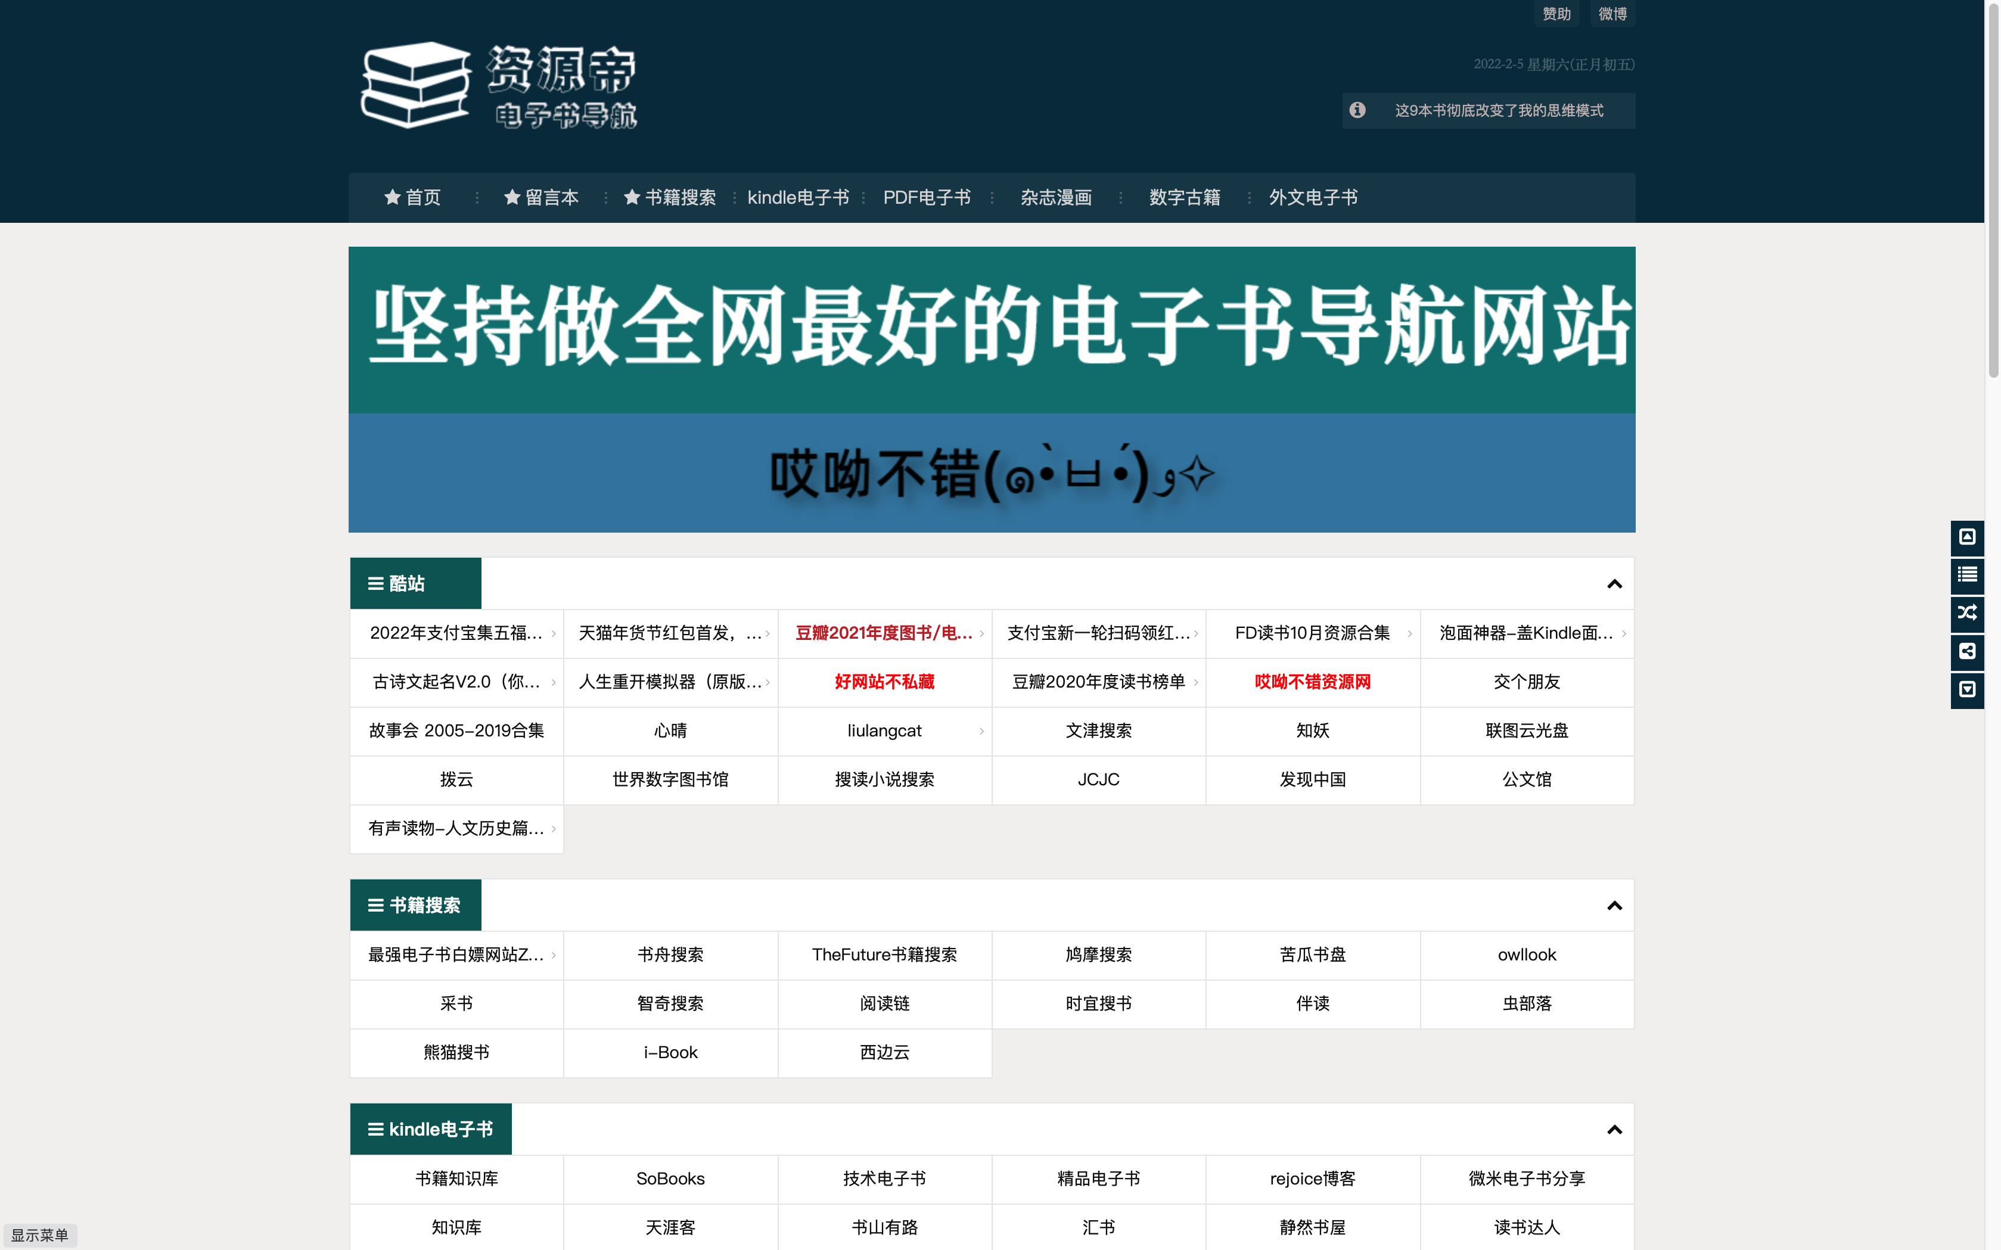Image resolution: width=2001 pixels, height=1250 pixels.
Task: Open SoBooks link
Action: tap(670, 1179)
